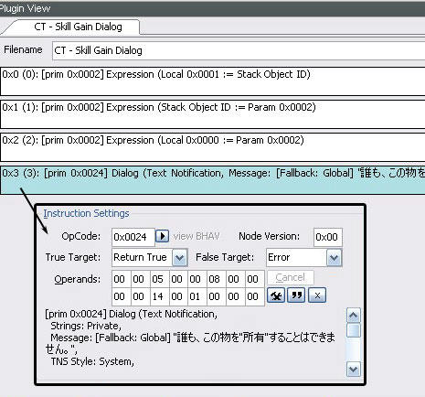425x397 pixels.
Task: Select the 0x3 Dialog Text Notification instruction
Action: click(213, 180)
